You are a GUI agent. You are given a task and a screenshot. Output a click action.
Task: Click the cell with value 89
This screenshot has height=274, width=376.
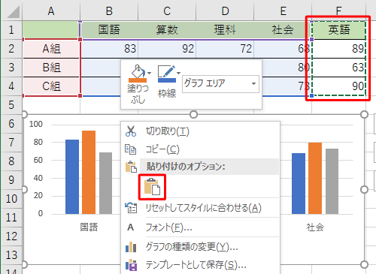(339, 49)
